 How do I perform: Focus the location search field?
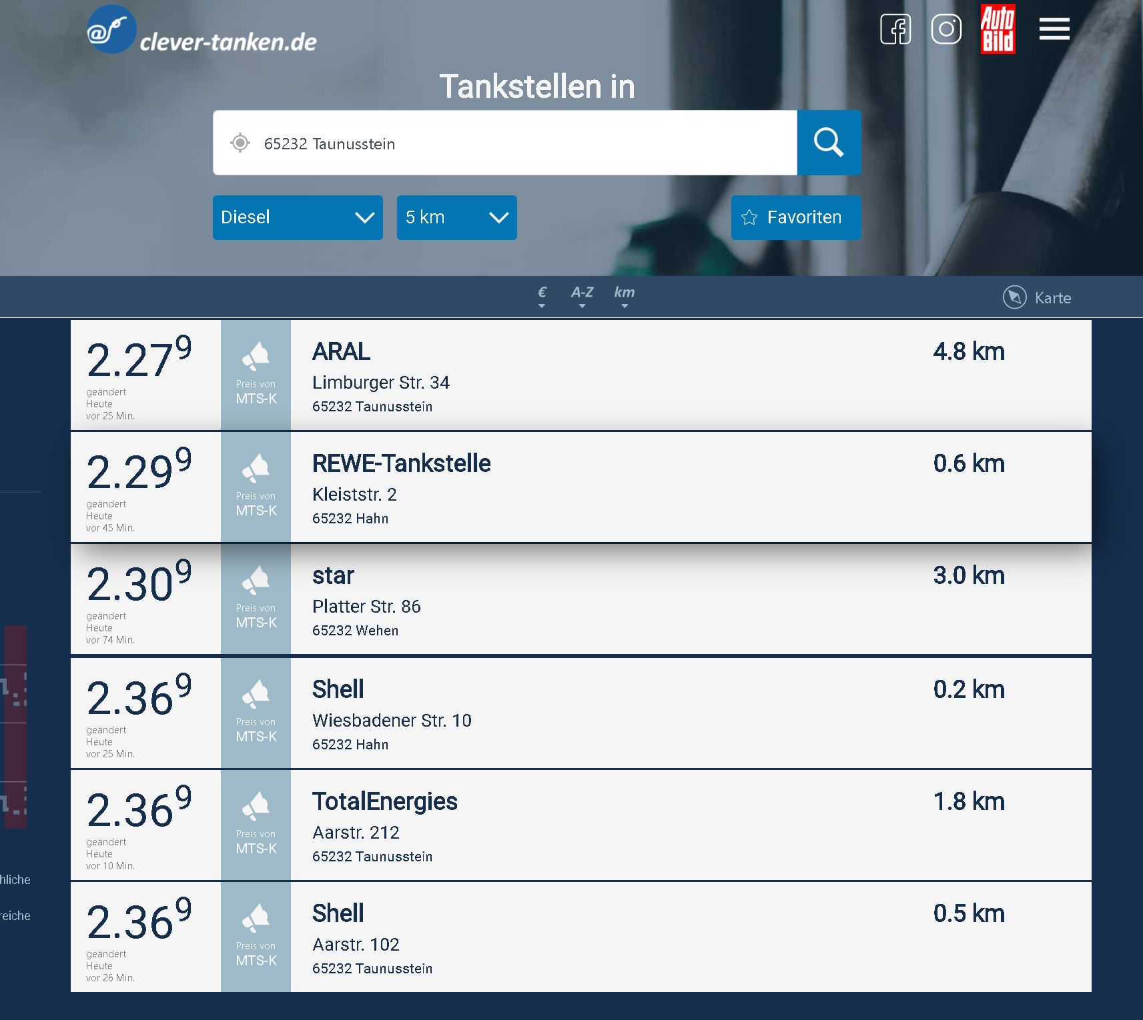click(505, 143)
